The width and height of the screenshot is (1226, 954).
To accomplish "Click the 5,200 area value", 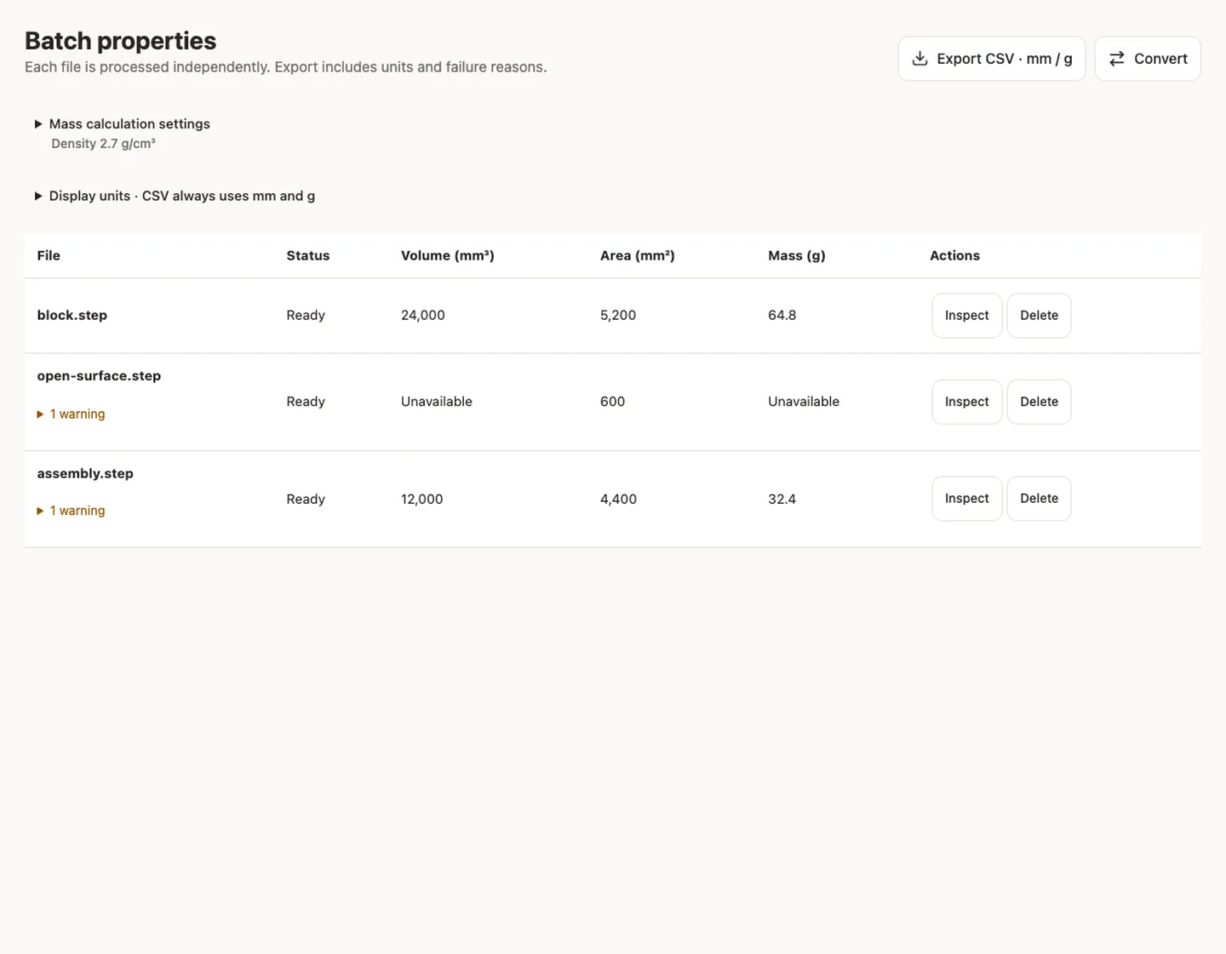I will 618,315.
